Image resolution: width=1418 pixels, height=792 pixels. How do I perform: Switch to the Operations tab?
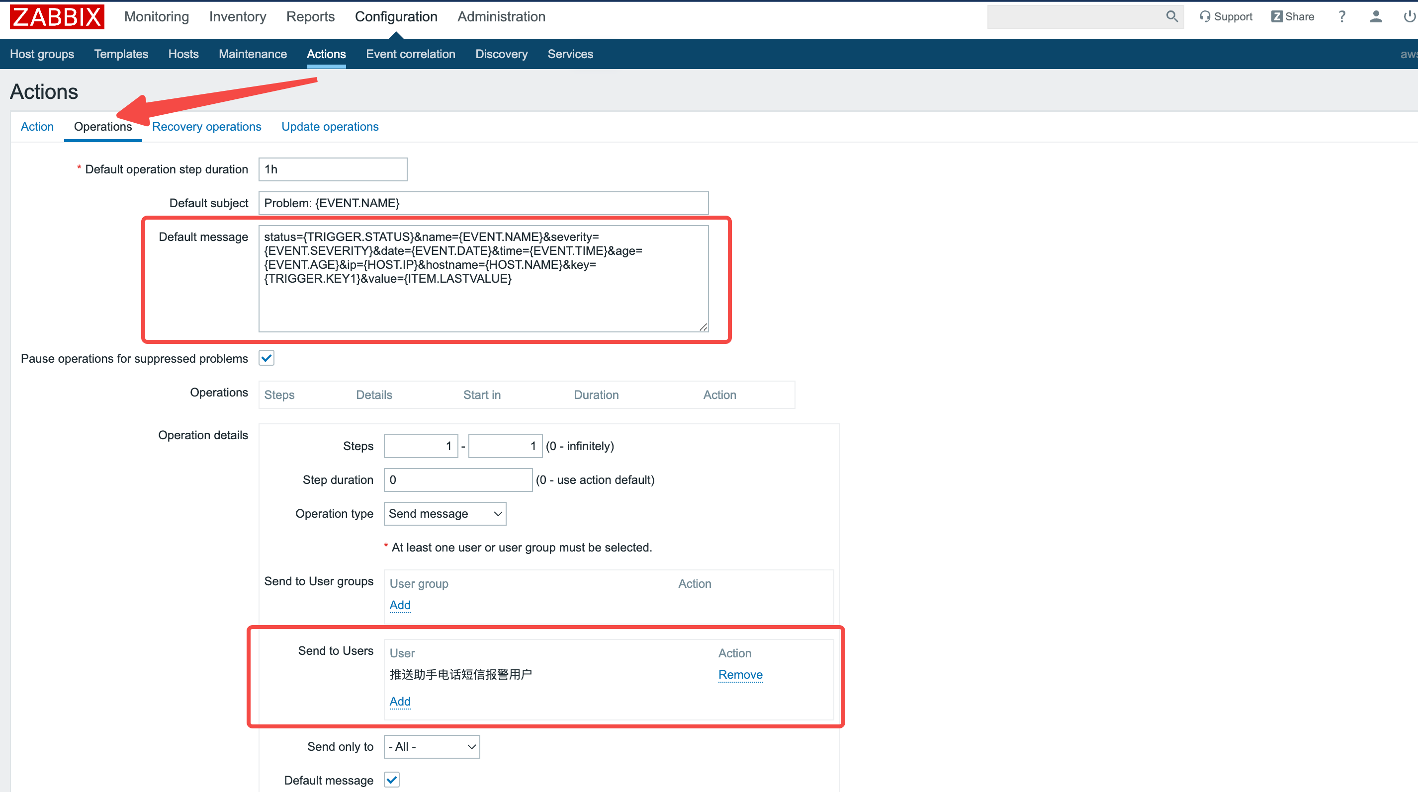(103, 127)
